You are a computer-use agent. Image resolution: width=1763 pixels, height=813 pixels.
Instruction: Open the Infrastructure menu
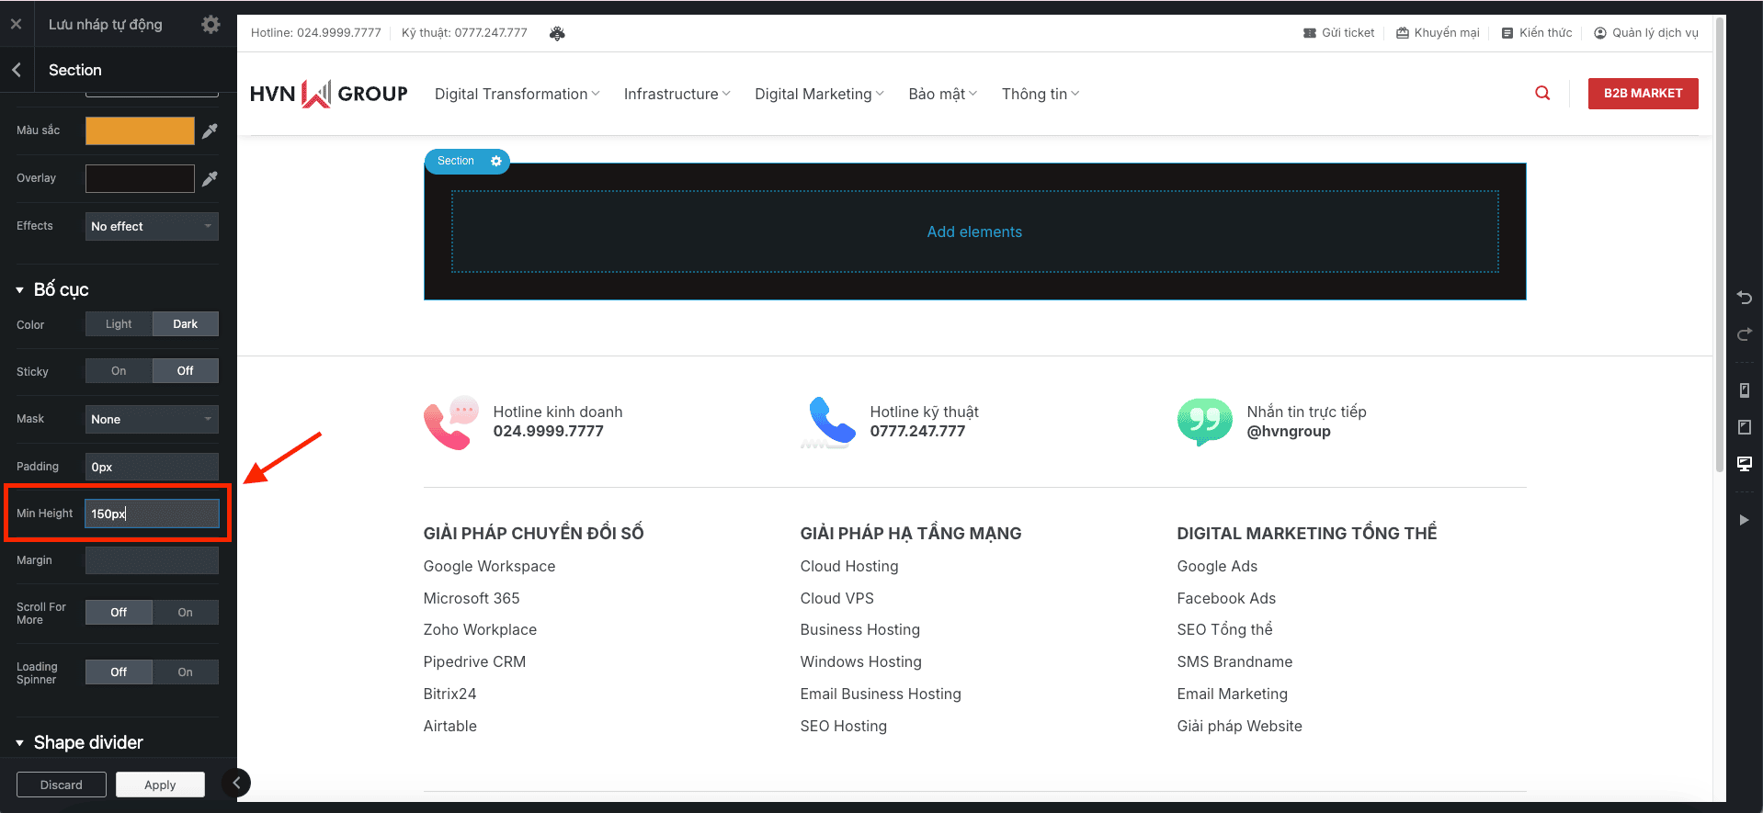pos(677,94)
